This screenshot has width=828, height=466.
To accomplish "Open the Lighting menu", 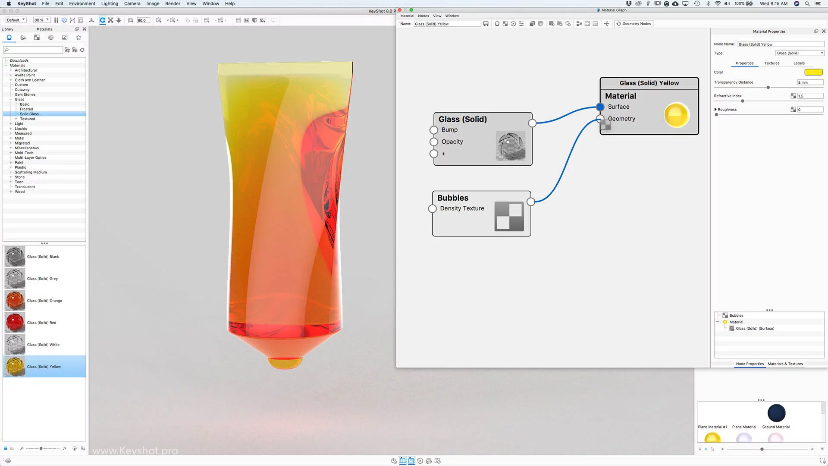I will point(110,3).
